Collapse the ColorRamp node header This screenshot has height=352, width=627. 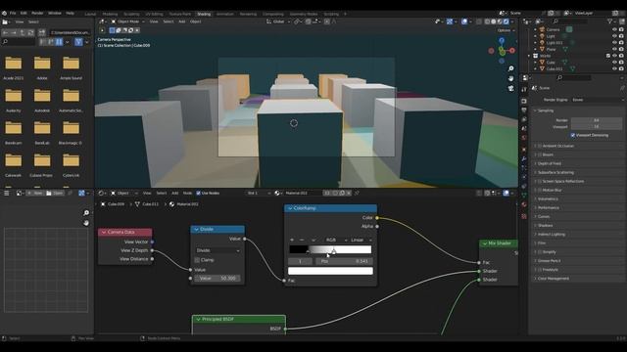pos(290,208)
